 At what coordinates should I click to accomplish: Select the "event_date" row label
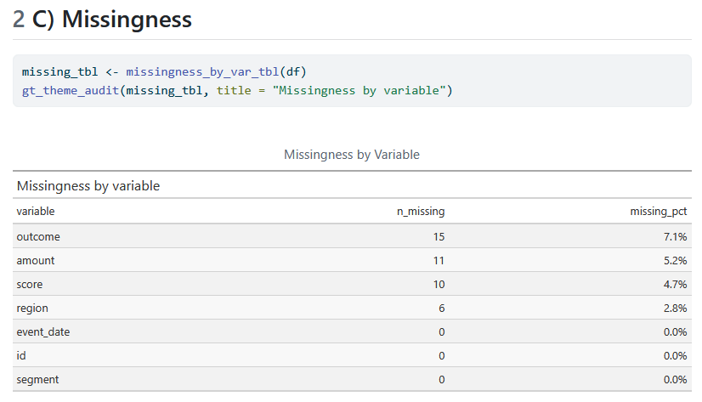point(43,332)
